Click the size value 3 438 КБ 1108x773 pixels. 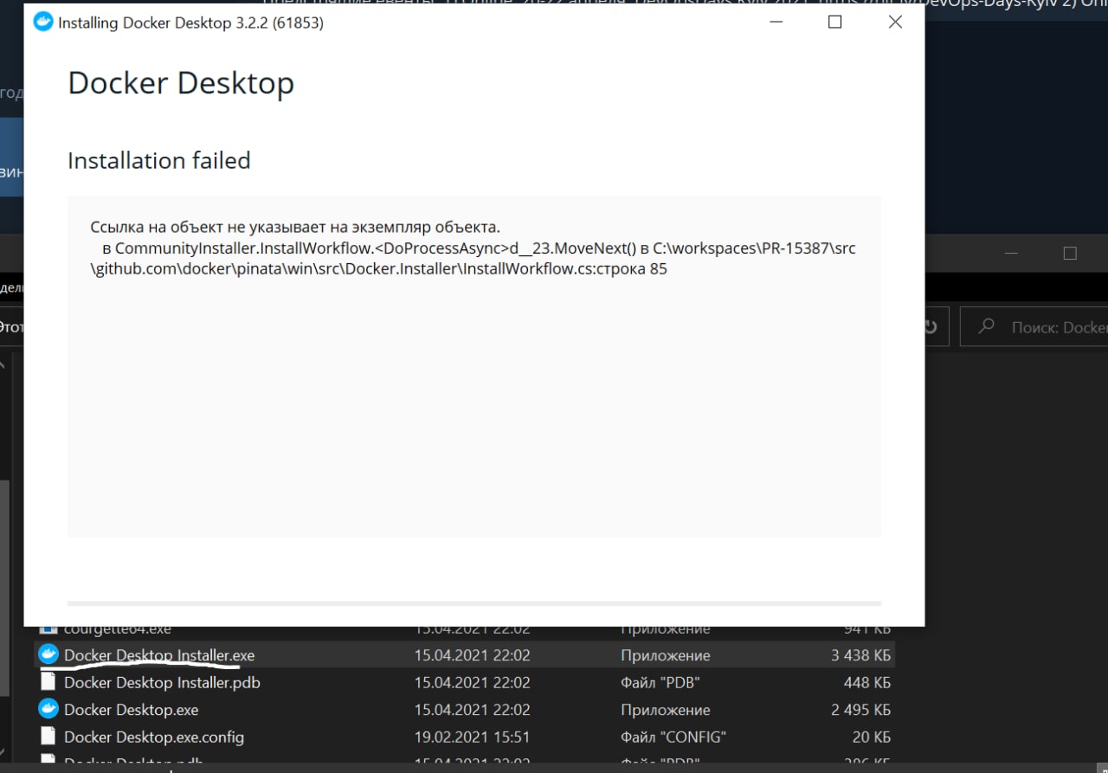pos(860,655)
